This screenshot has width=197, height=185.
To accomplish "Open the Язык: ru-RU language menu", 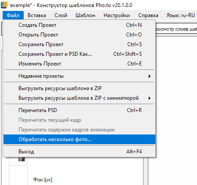I will click(x=180, y=15).
